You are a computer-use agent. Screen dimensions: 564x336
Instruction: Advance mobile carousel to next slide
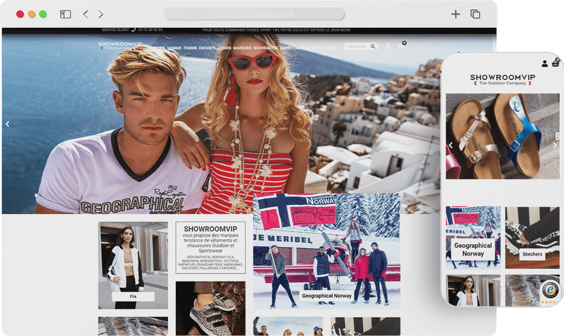pyautogui.click(x=554, y=146)
